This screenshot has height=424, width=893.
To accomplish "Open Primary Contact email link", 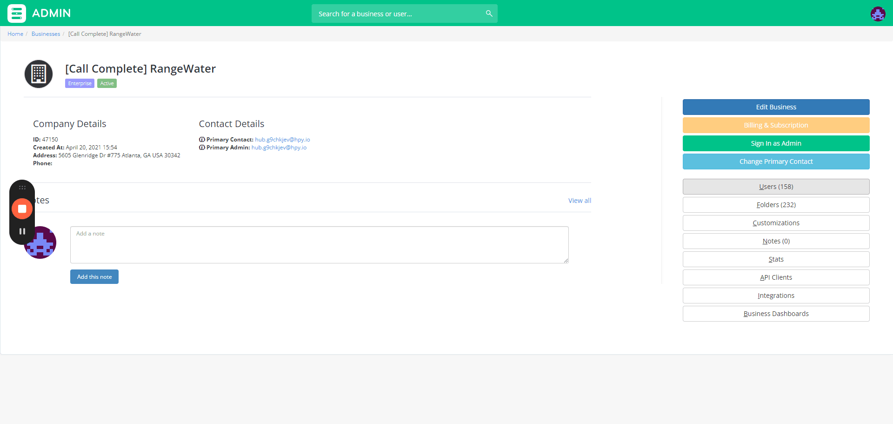I will point(282,140).
